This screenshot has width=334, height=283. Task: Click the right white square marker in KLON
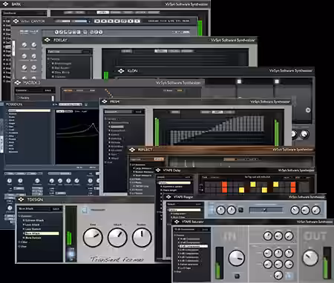click(x=277, y=81)
